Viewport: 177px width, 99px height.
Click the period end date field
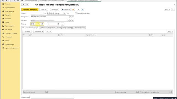[x=52, y=24]
